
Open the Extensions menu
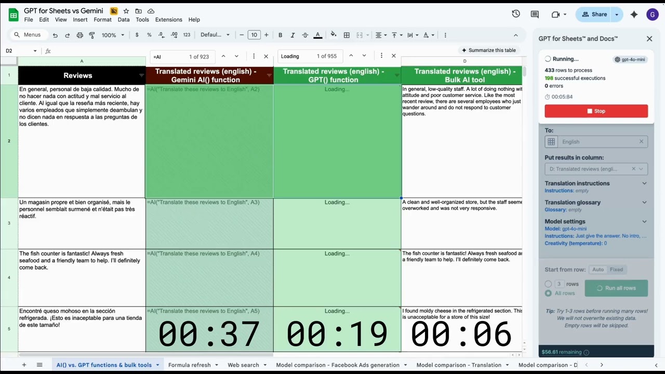click(168, 20)
